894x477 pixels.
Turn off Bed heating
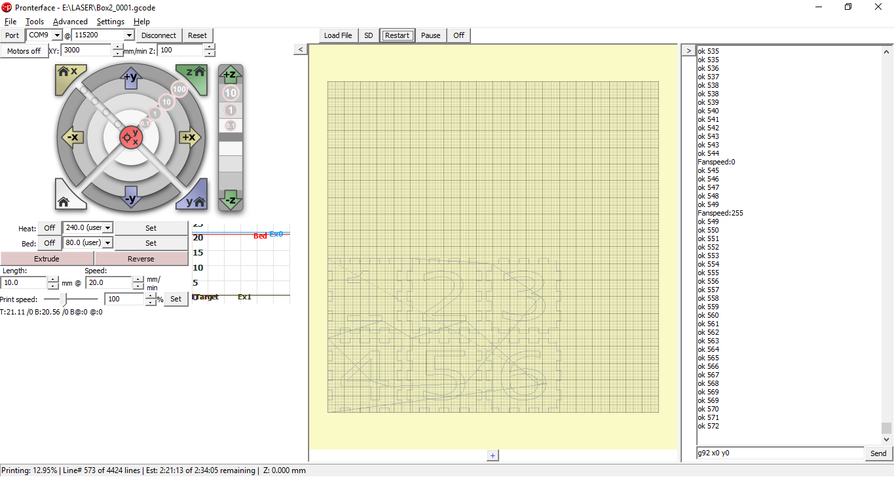(x=49, y=242)
